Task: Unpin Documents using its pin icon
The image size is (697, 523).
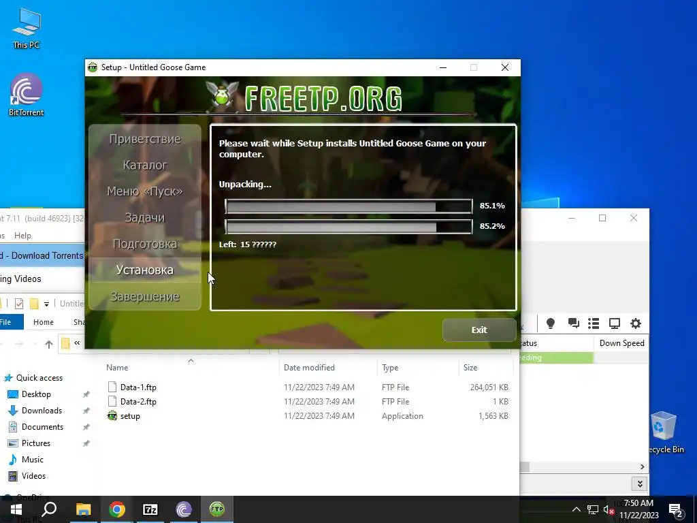Action: [x=86, y=427]
